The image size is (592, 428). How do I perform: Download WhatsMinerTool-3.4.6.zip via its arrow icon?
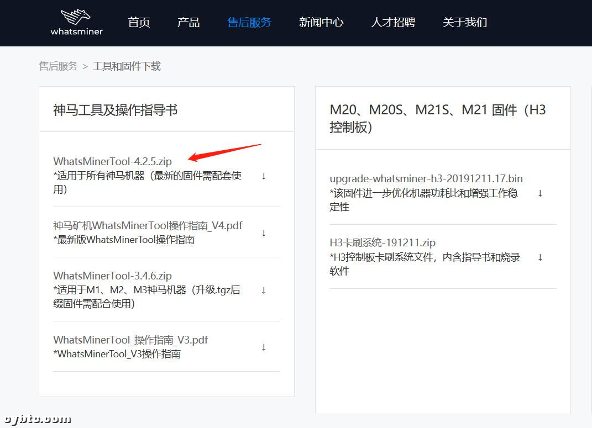pyautogui.click(x=264, y=290)
